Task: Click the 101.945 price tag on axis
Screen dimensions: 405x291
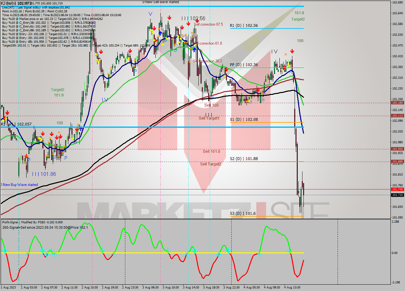Action: click(x=397, y=149)
